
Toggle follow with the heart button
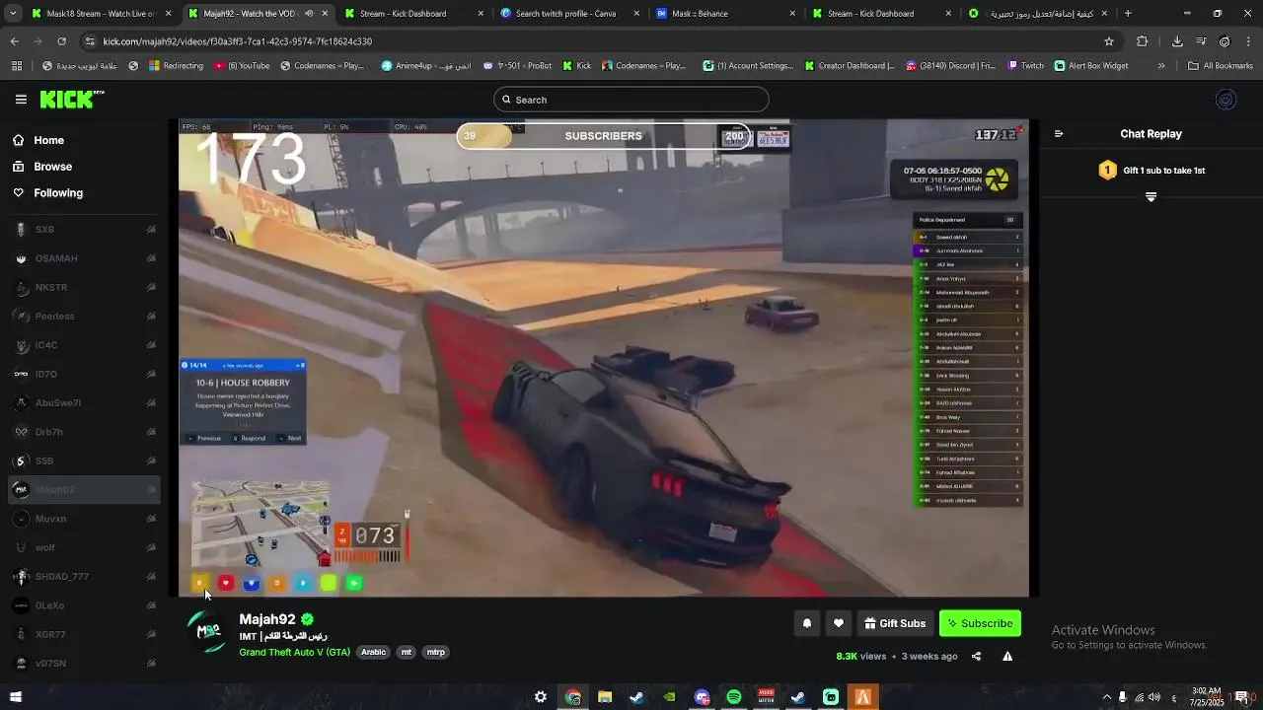839,623
